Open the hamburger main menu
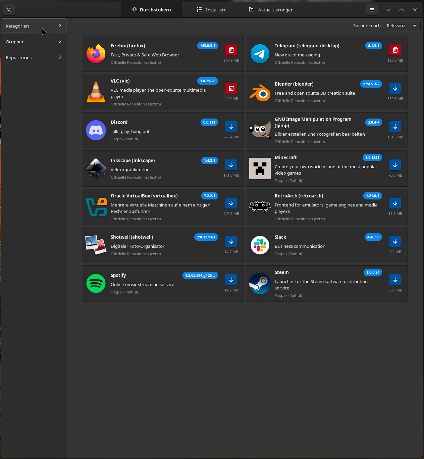 [372, 10]
